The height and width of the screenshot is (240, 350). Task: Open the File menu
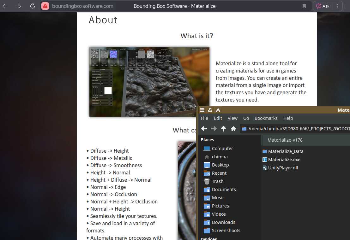(x=204, y=118)
